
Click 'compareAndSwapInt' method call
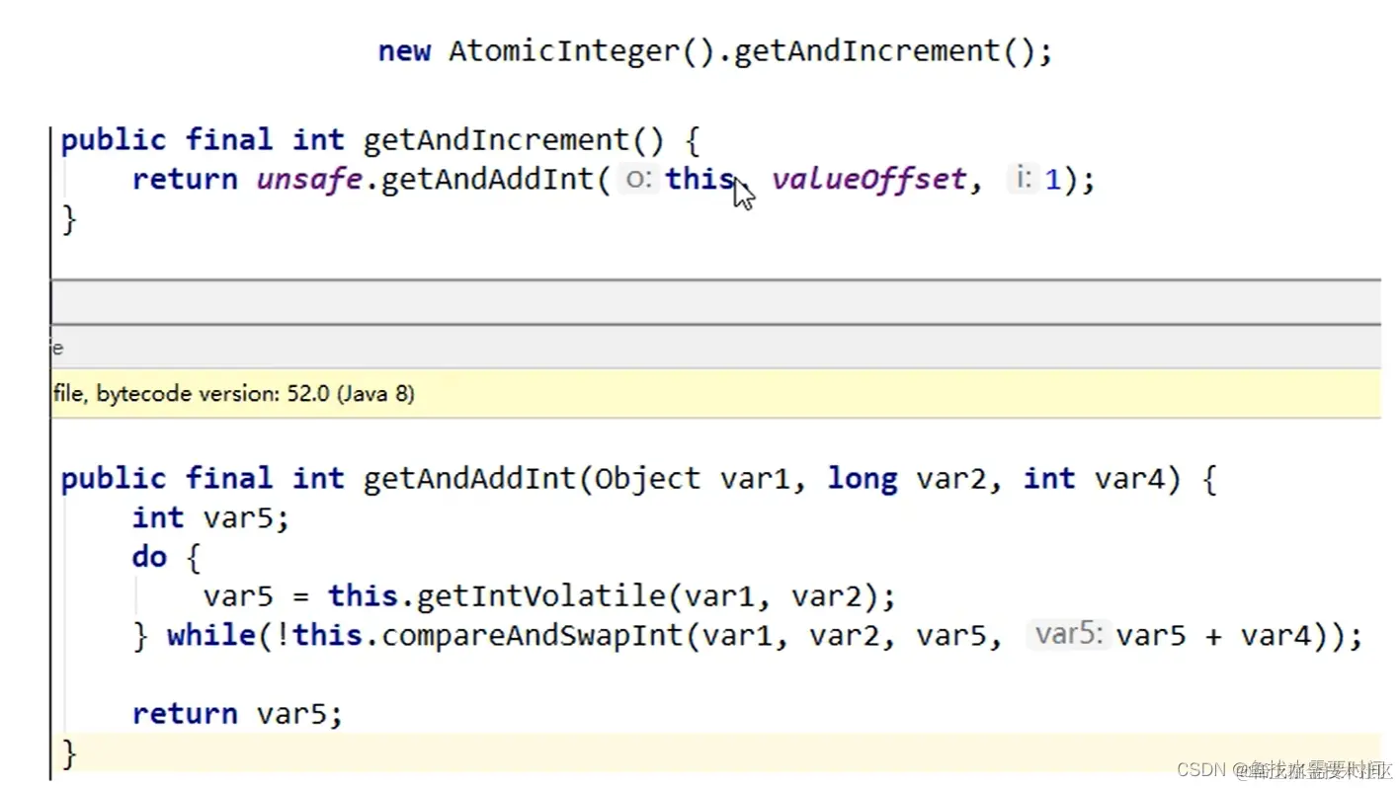pyautogui.click(x=532, y=636)
